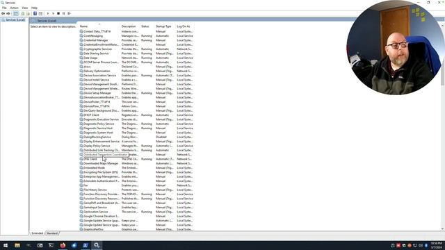Switch to the Extended tab

coord(37,233)
